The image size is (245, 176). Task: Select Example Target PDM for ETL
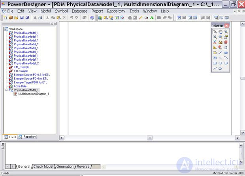[x=30, y=82]
